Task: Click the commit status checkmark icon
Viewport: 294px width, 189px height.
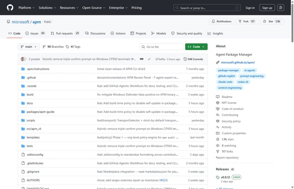Action: tap(149, 59)
